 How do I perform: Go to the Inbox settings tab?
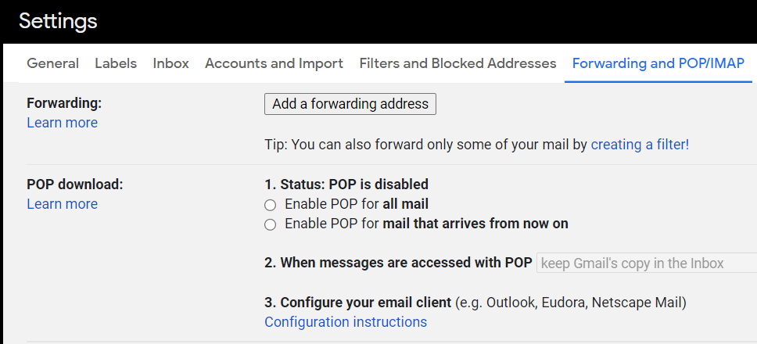coord(170,63)
